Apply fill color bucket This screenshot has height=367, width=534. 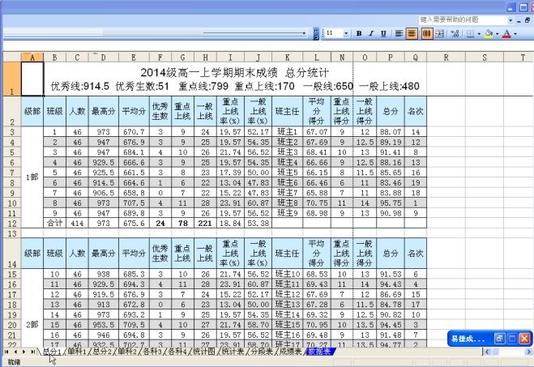tap(488, 34)
